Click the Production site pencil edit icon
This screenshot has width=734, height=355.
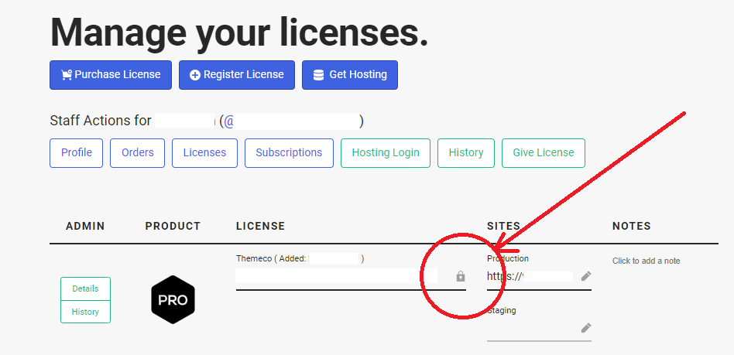click(x=586, y=276)
